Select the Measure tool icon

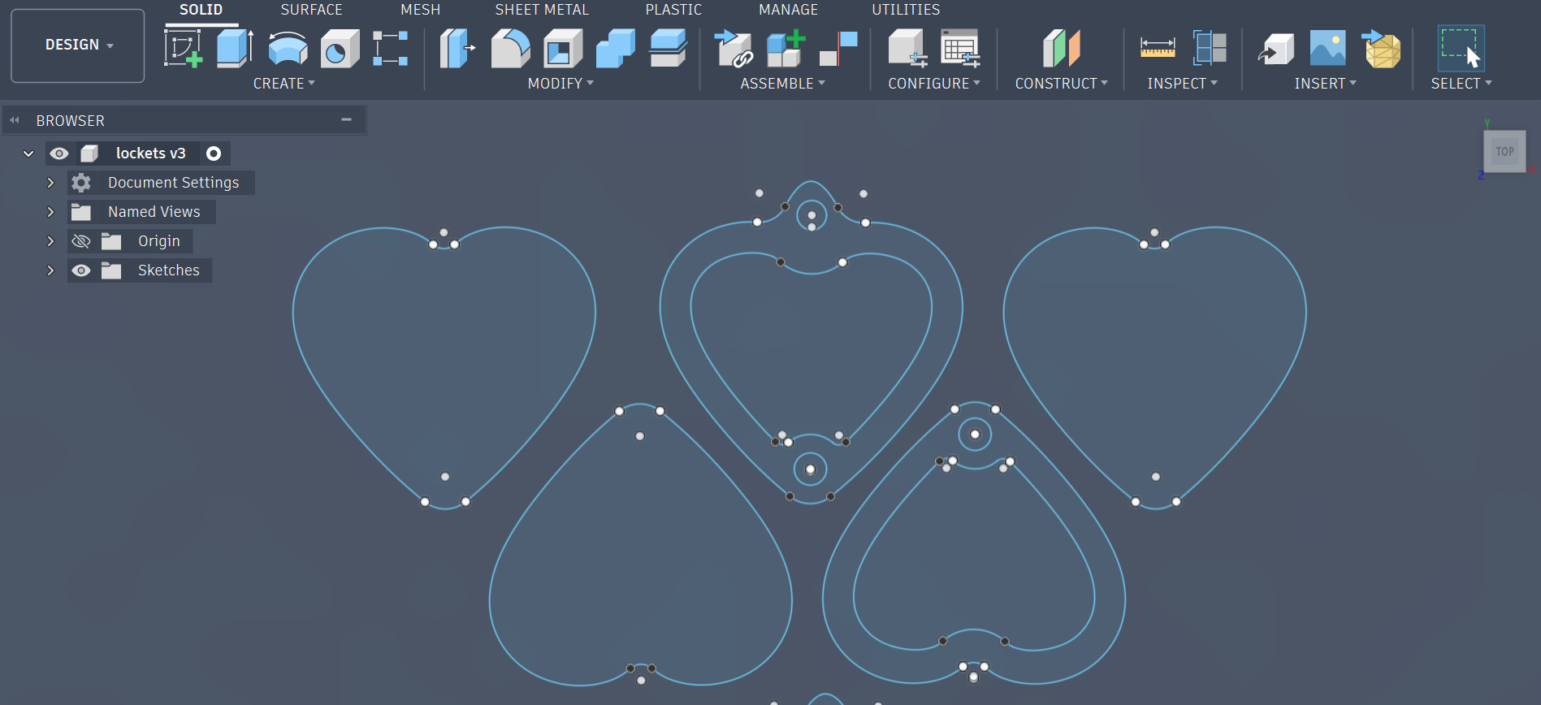tap(1158, 49)
